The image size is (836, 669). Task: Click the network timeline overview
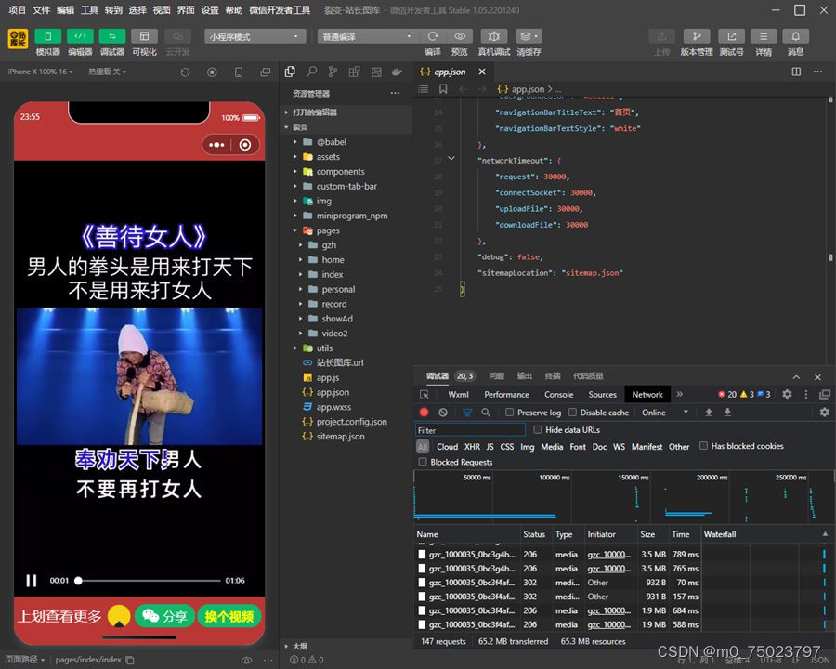pos(622,497)
